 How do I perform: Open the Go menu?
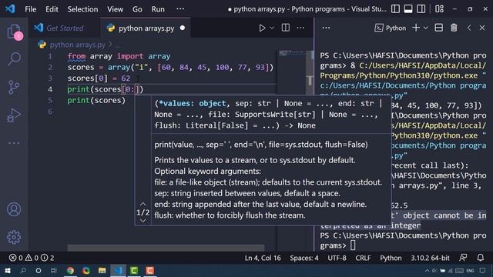tap(137, 9)
